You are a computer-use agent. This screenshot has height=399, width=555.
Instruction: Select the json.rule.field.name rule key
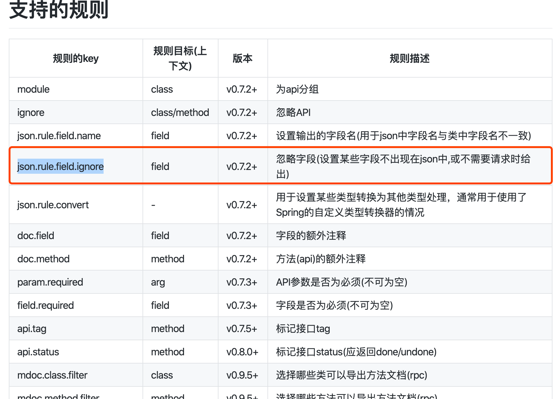tap(59, 135)
